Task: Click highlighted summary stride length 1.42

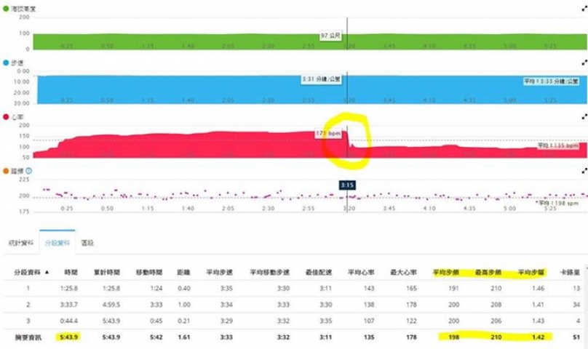Action: 538,337
